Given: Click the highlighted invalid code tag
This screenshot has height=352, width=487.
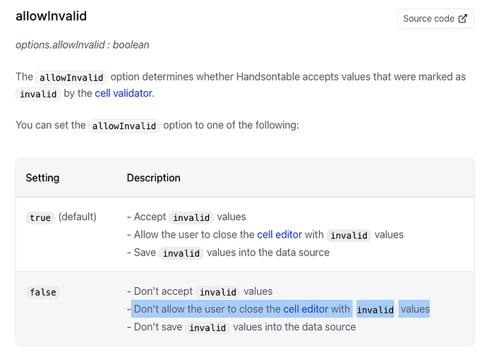Looking at the screenshot, I should point(375,310).
